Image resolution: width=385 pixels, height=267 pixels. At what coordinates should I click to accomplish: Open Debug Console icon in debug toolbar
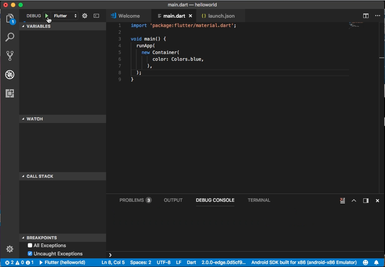96,16
